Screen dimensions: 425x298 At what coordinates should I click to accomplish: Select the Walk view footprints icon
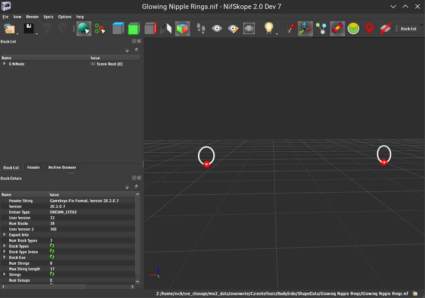pos(201,28)
